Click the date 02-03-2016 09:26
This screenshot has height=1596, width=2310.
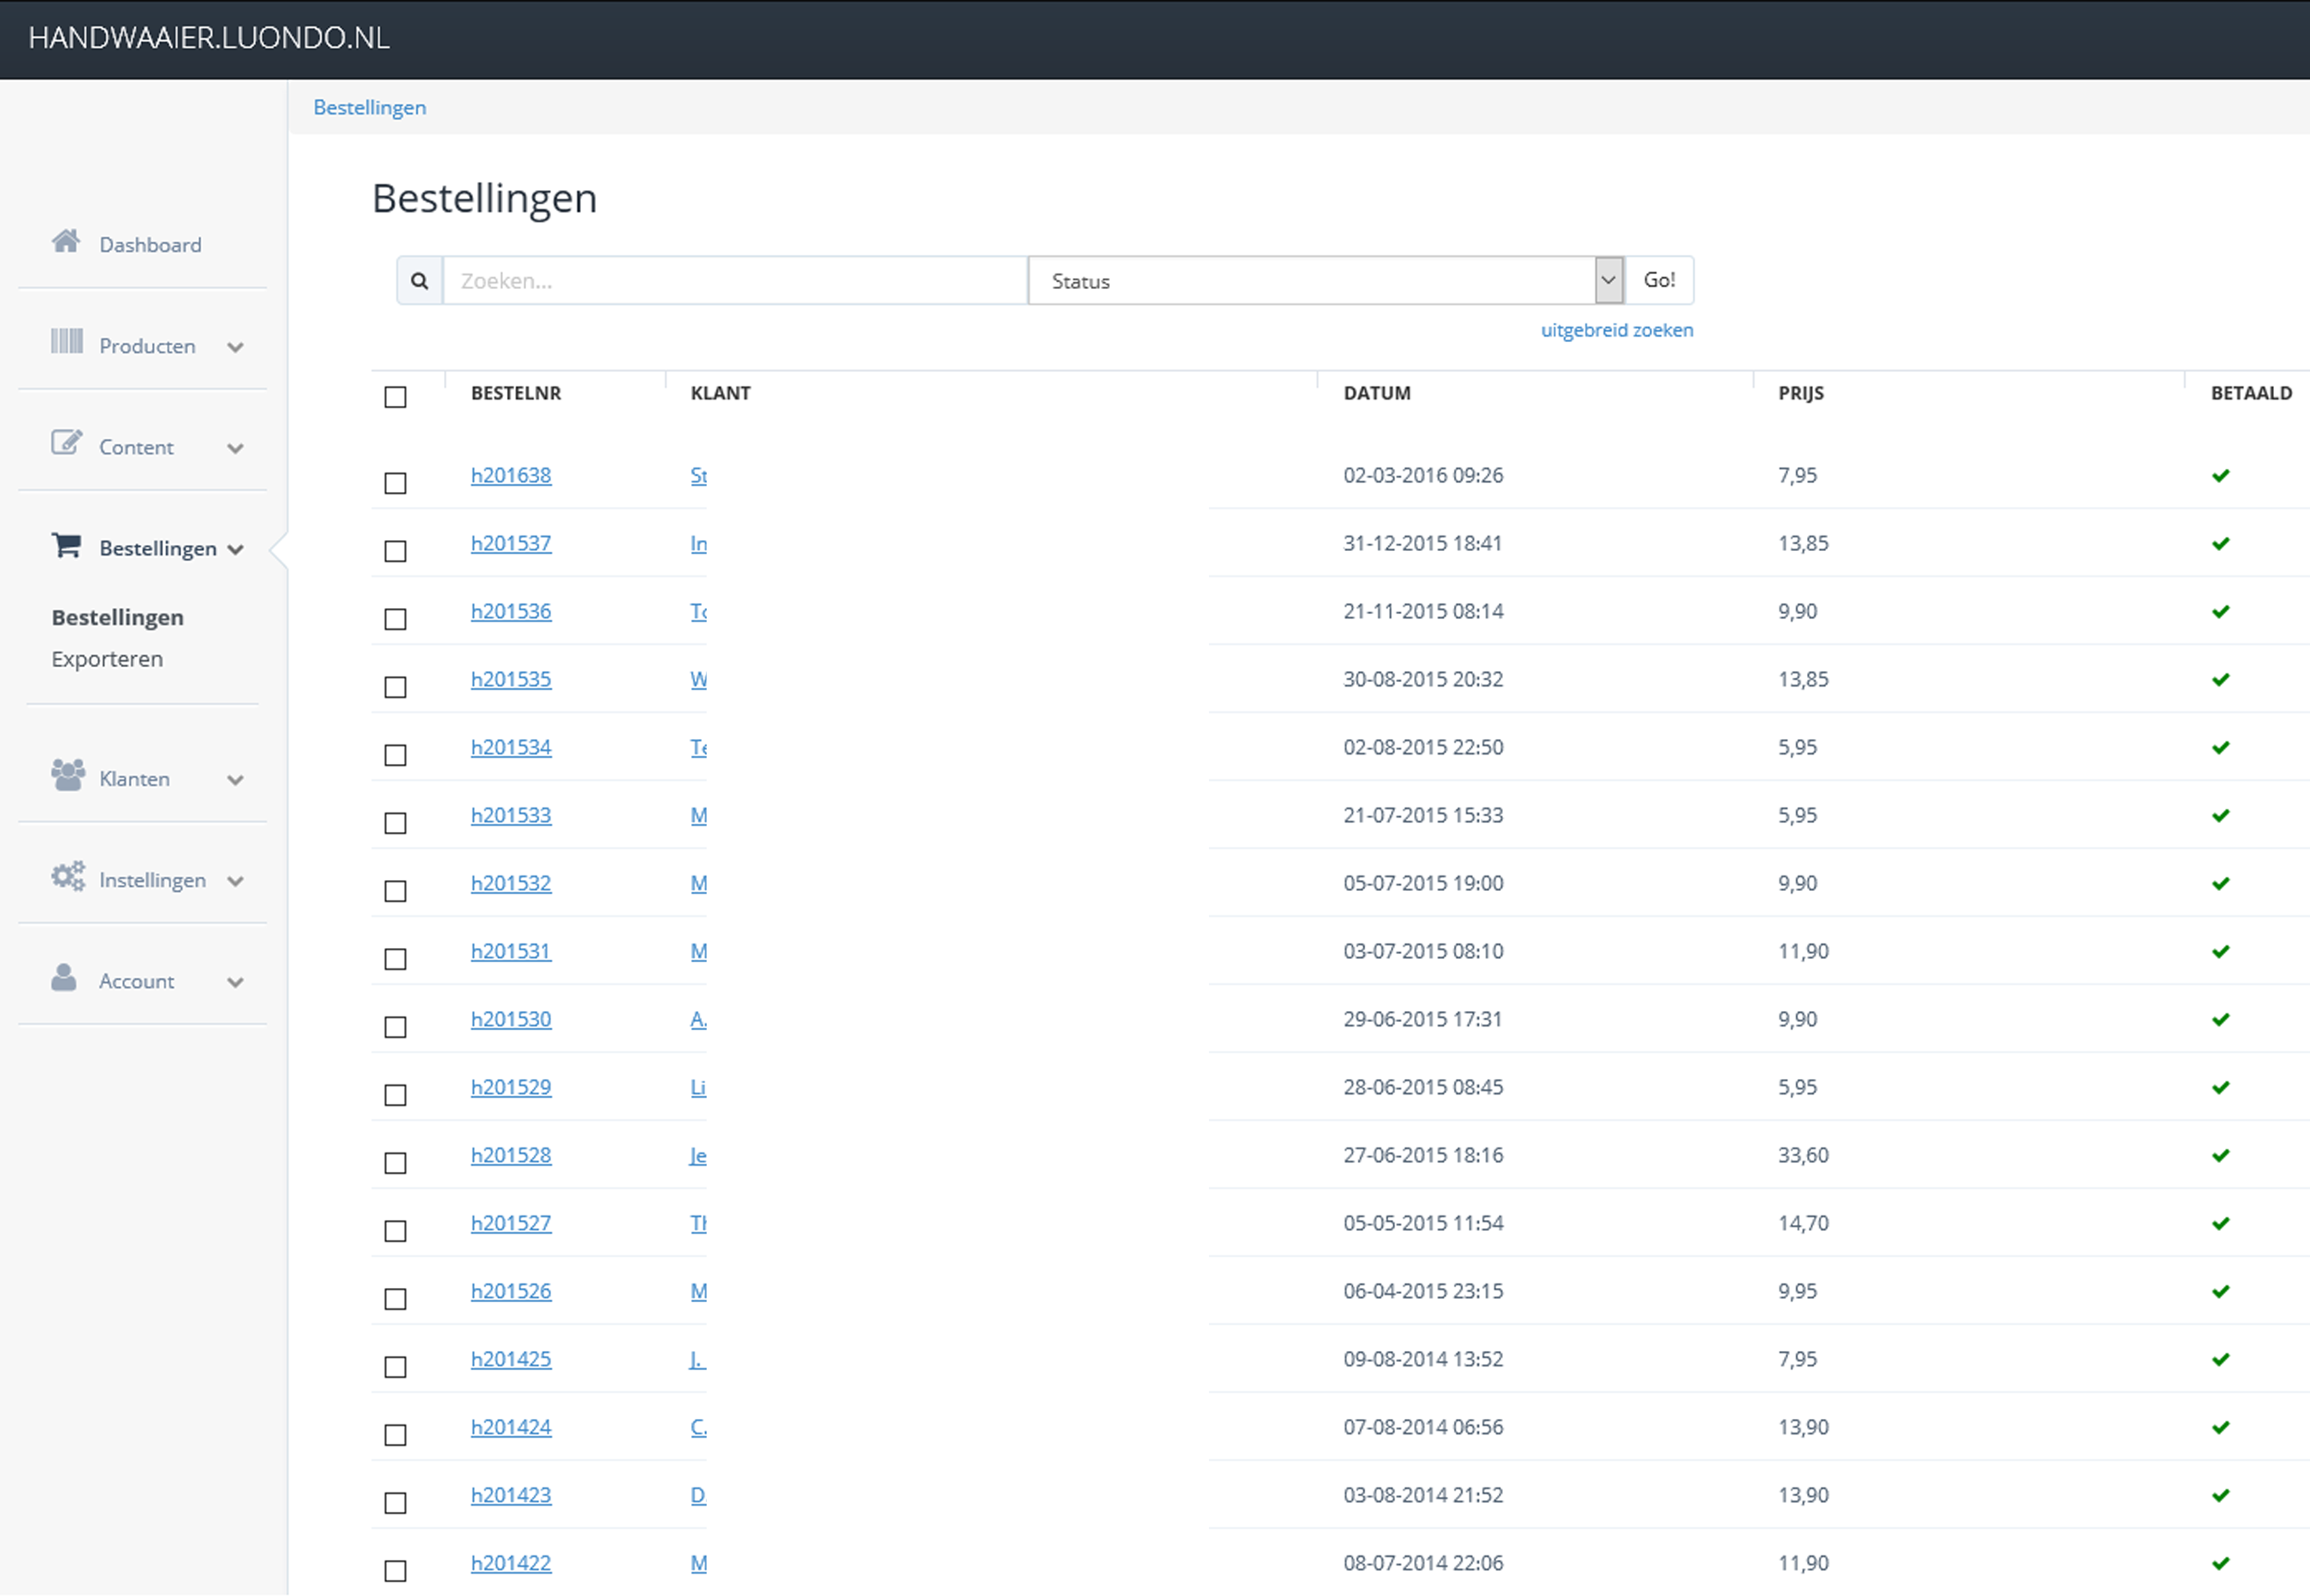[1423, 476]
